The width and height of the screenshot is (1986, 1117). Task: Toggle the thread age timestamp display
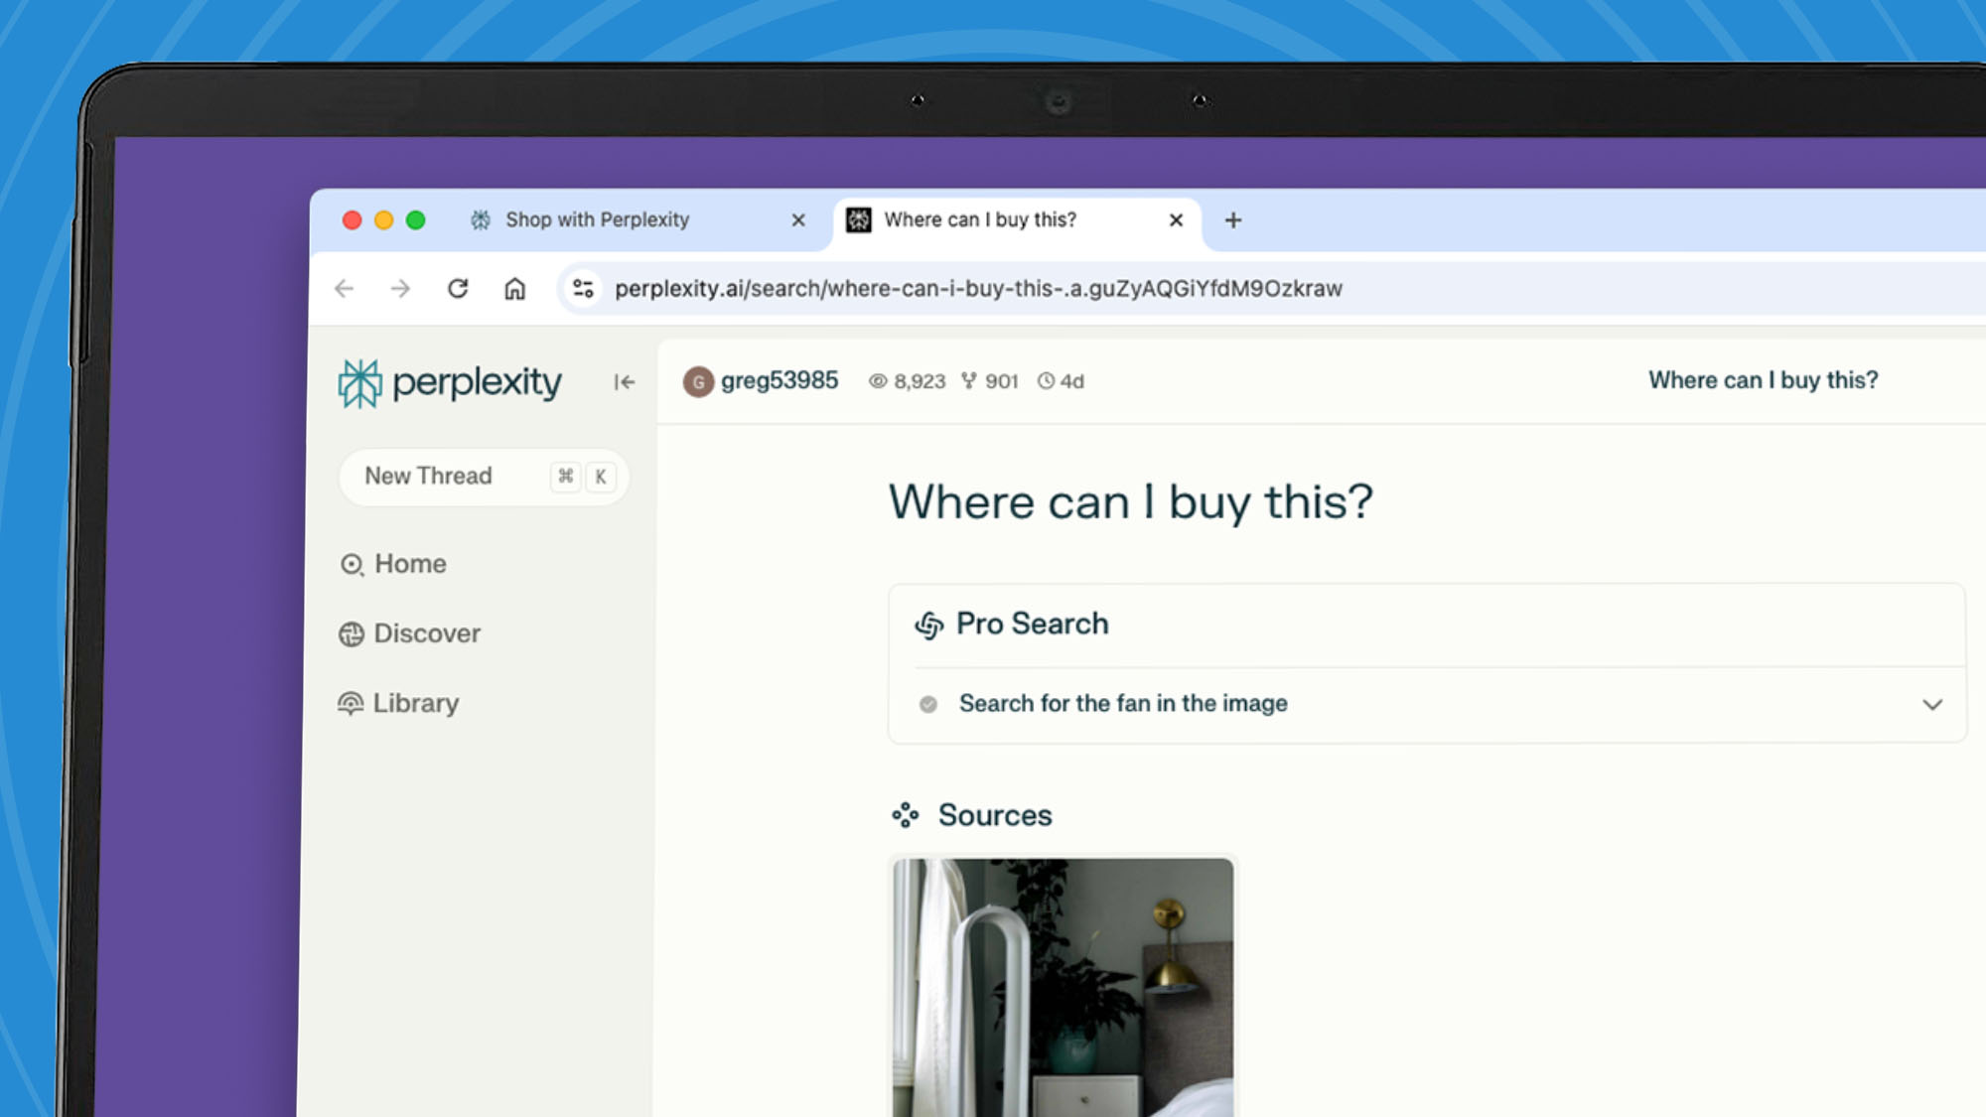1062,380
